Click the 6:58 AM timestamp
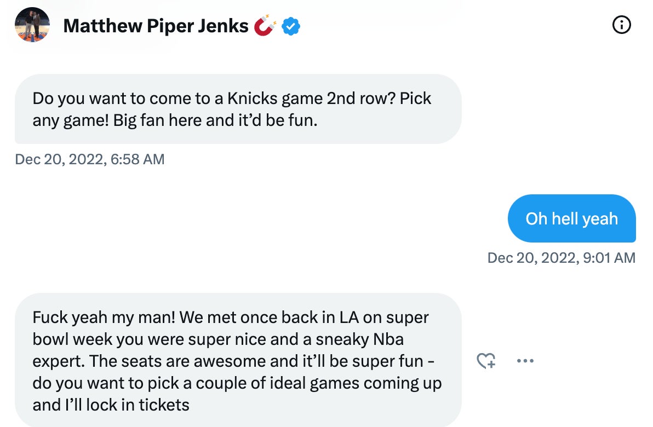Screen dimensions: 653x427 click(90, 159)
